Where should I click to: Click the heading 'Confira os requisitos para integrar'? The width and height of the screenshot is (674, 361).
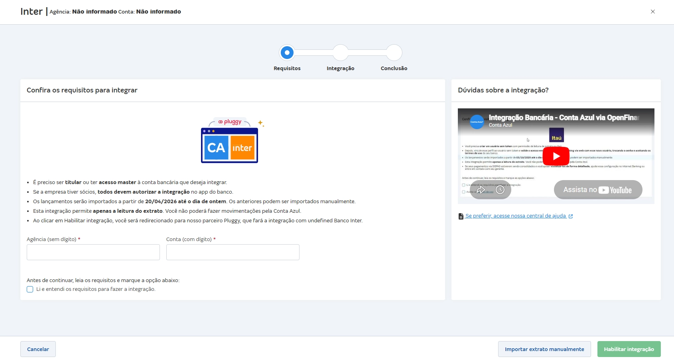click(x=82, y=90)
